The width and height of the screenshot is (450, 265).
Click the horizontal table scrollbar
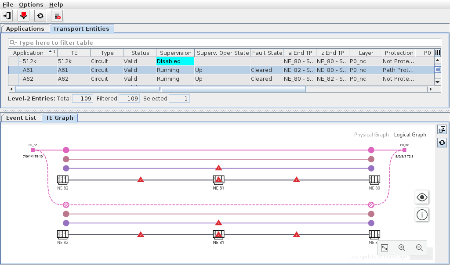click(160, 89)
